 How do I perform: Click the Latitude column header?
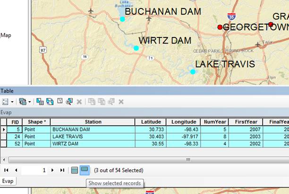pos(151,122)
